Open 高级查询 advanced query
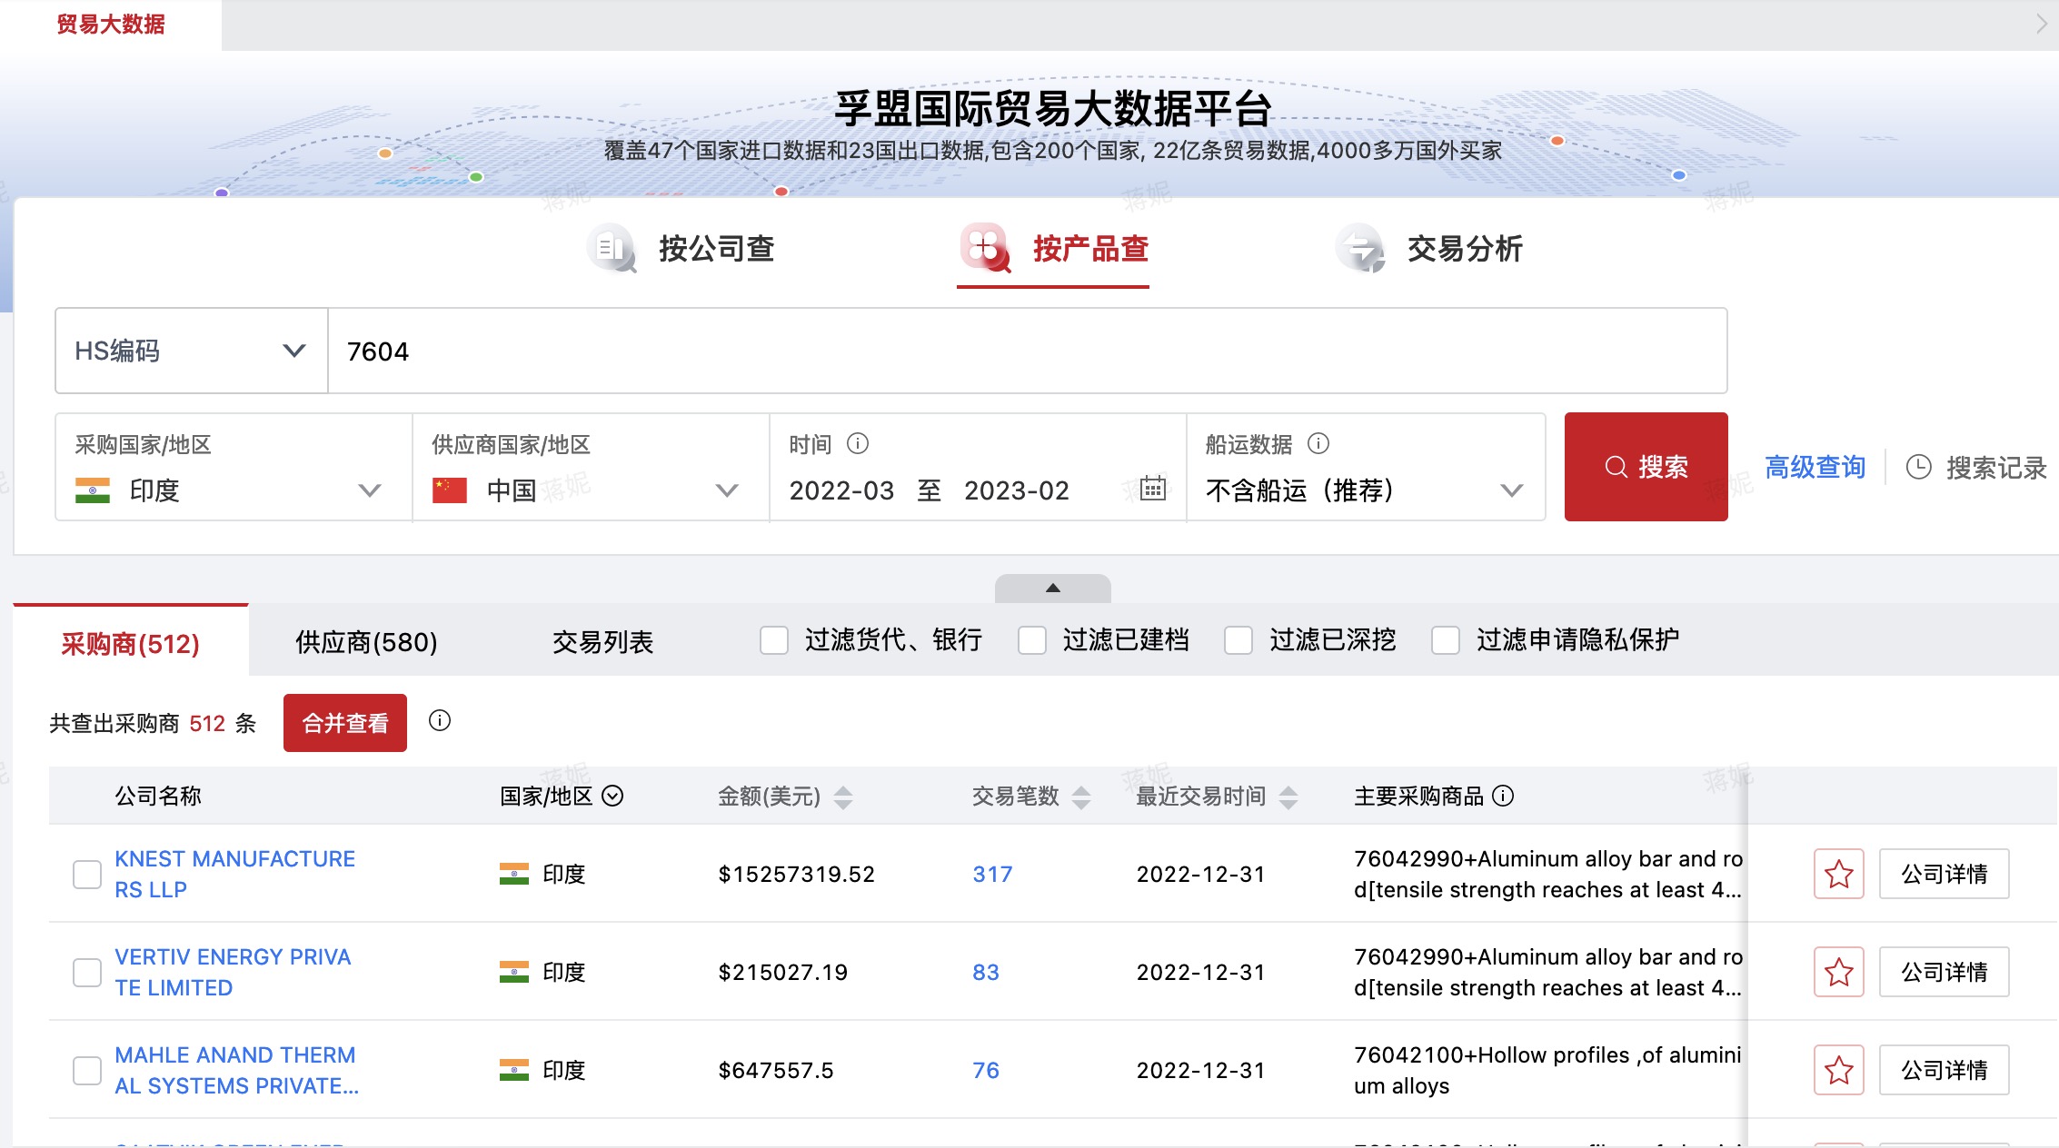Image resolution: width=2059 pixels, height=1148 pixels. (x=1814, y=467)
